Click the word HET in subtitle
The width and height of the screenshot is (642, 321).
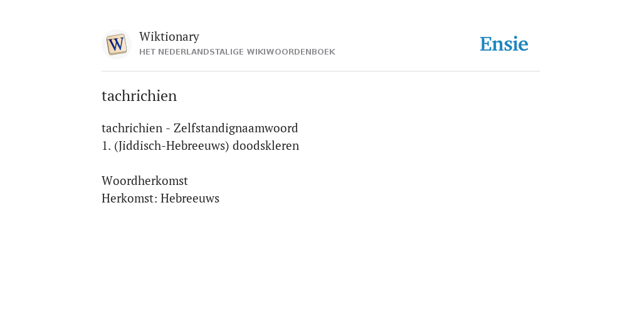(147, 52)
